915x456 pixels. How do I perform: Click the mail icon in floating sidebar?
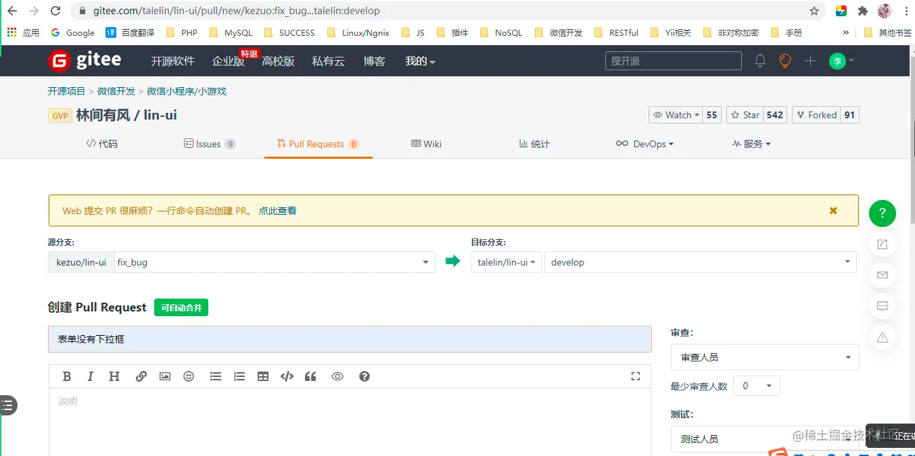click(x=883, y=275)
